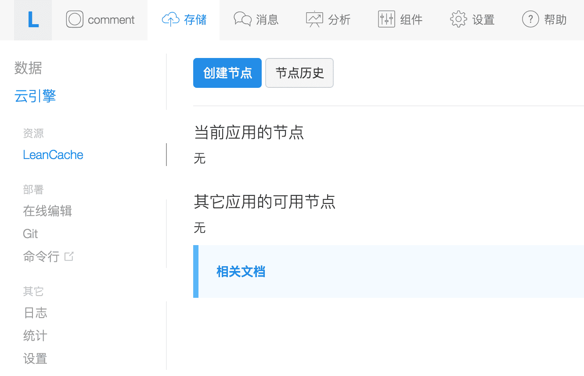The image size is (584, 376).
Task: Click the blue L app logo
Action: point(33,20)
